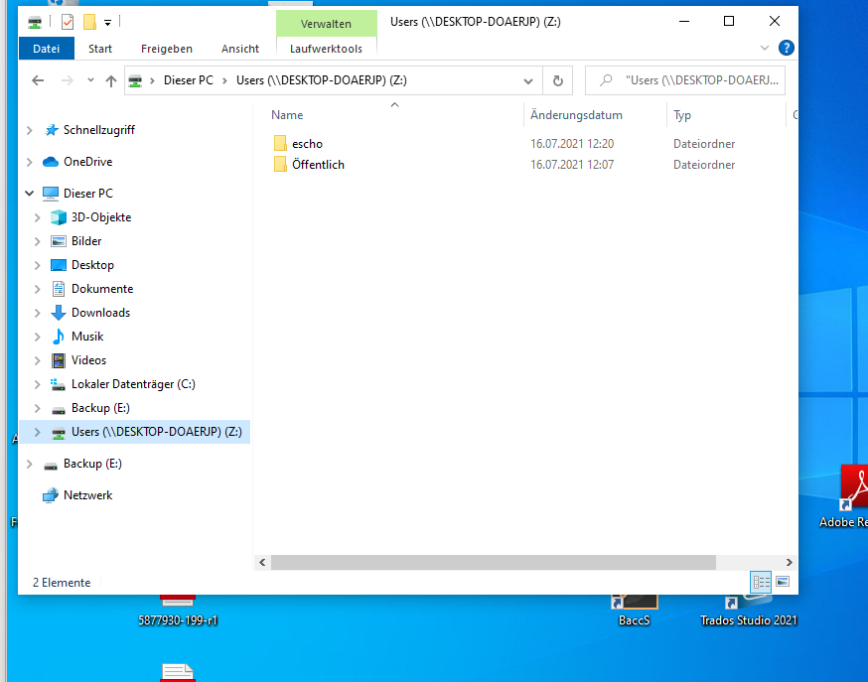This screenshot has height=682, width=868.
Task: Click the Back navigation arrow
Action: click(38, 80)
